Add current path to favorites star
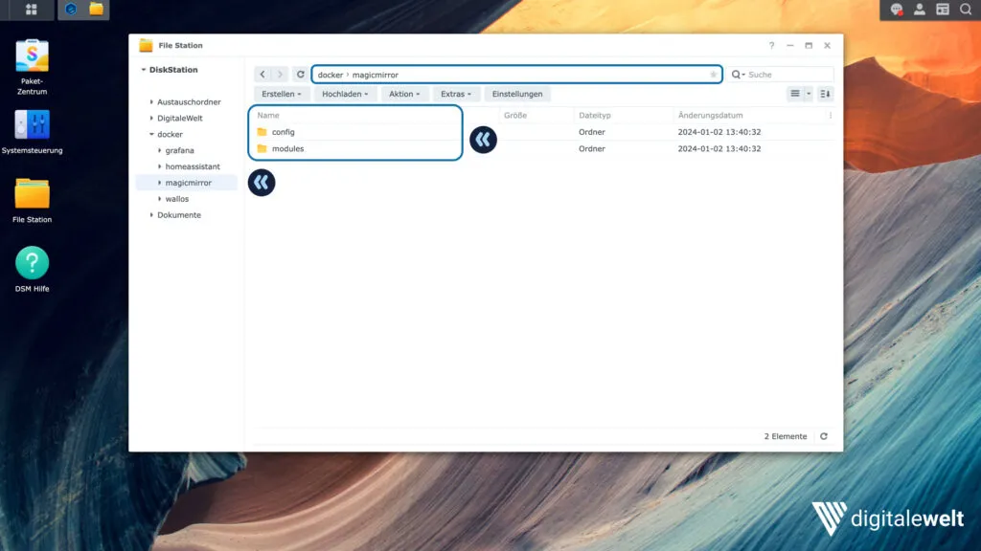Viewport: 981px width, 551px height. 713,75
